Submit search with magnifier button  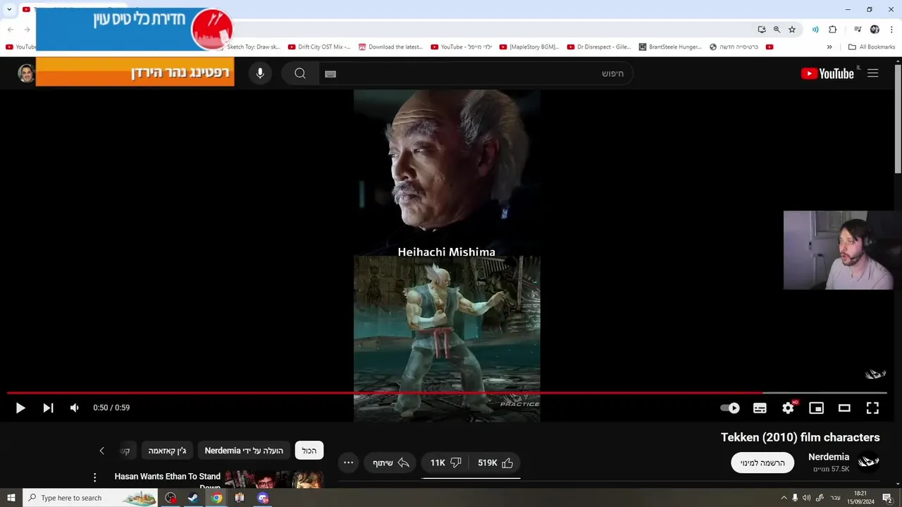coord(300,73)
